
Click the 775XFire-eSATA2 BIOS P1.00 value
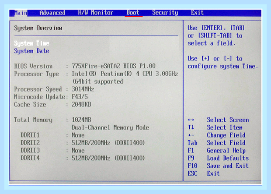click(x=114, y=66)
